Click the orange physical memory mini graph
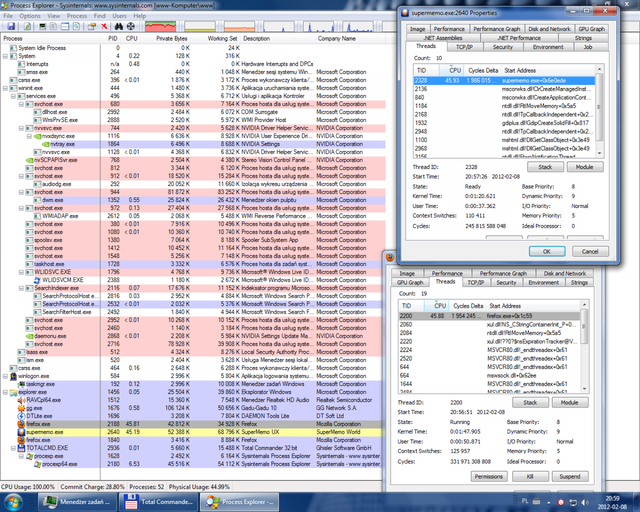Viewport: 640px width, 512px height. tap(239, 26)
